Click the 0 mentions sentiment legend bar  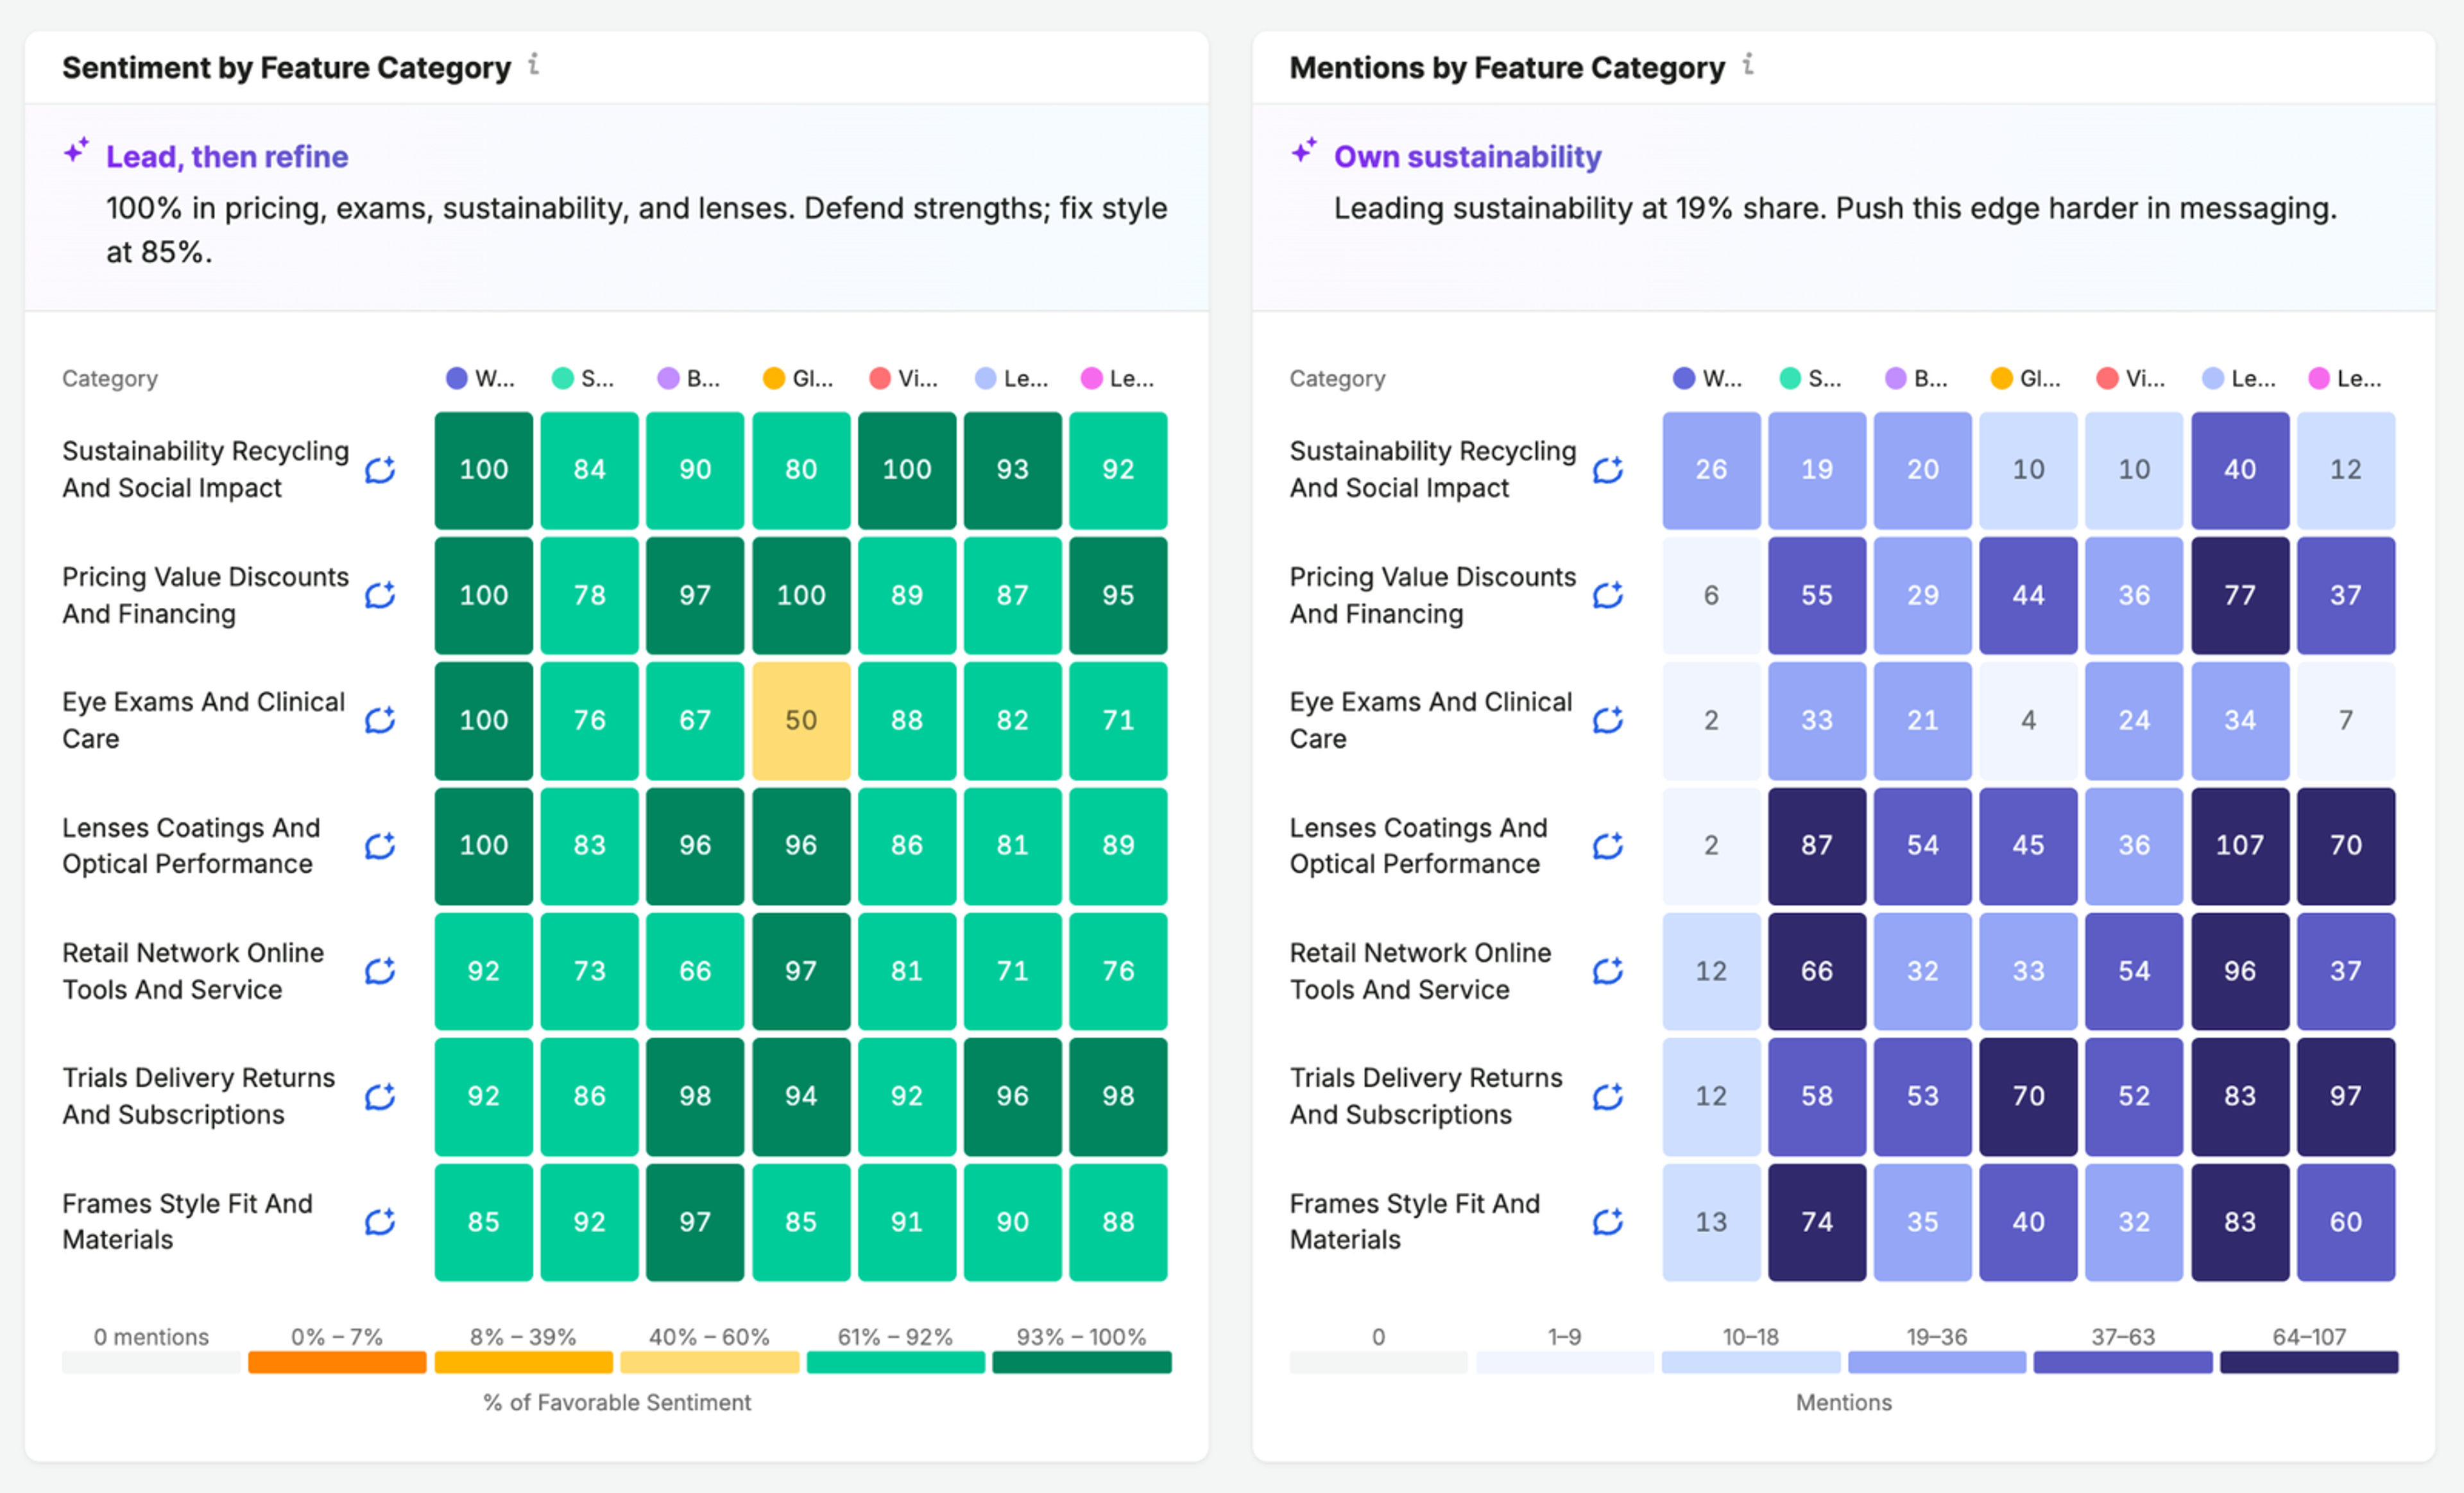tap(151, 1362)
